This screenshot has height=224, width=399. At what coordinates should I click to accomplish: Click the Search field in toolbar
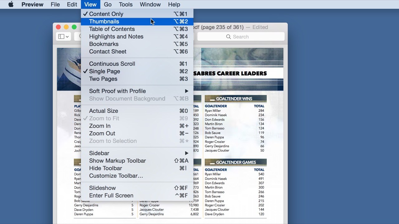(241, 37)
